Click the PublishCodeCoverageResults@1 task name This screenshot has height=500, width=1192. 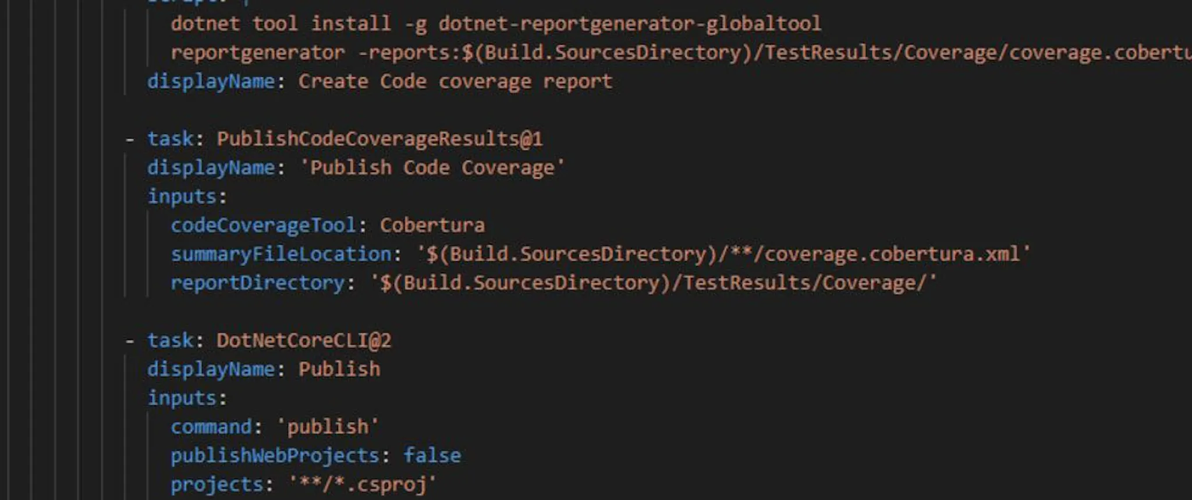point(379,139)
